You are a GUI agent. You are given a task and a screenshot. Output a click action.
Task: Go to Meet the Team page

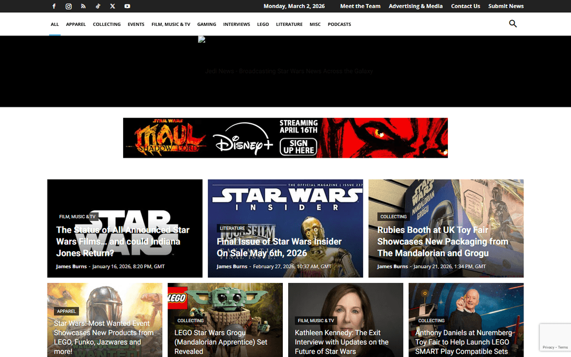point(360,6)
